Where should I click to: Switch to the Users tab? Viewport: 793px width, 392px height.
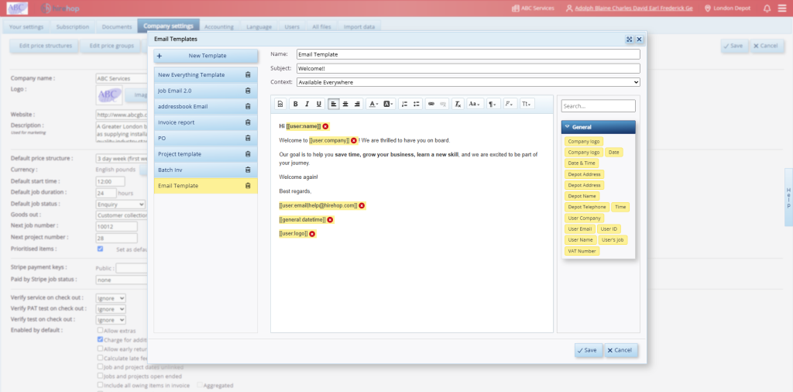coord(292,27)
